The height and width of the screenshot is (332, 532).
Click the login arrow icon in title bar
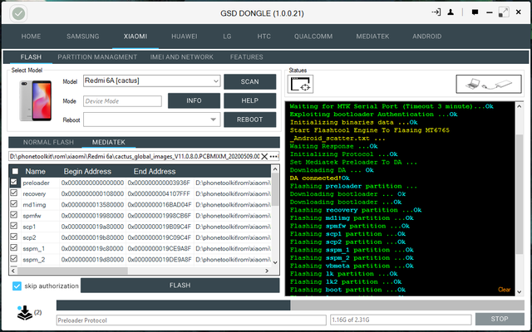pos(435,12)
